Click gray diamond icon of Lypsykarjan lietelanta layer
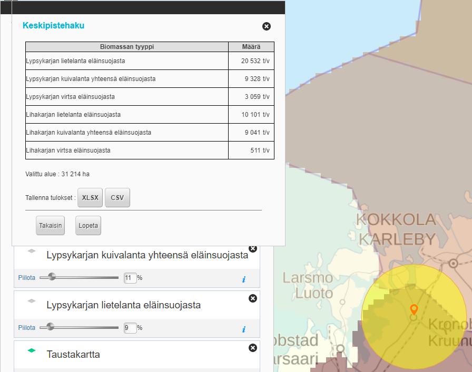The image size is (472, 372). coord(32,301)
